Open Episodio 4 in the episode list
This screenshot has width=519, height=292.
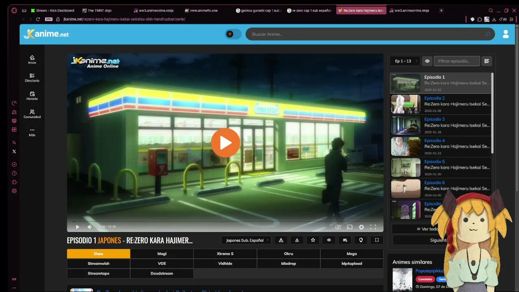[x=441, y=146]
